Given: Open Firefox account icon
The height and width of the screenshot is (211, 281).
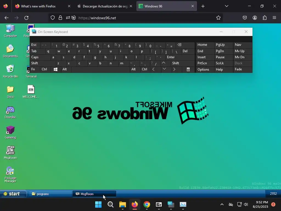Looking at the screenshot, I should pos(255,18).
